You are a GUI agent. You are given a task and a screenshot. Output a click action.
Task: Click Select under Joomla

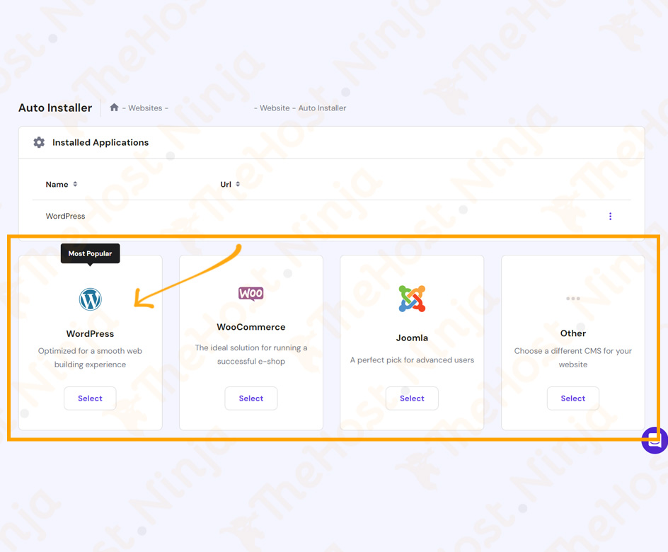412,398
